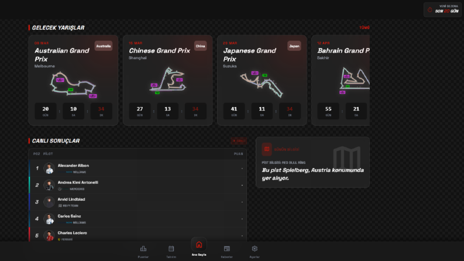Click the stopwatch icon beside new season countdown
Screen dimensions: 464x261
tap(430, 10)
